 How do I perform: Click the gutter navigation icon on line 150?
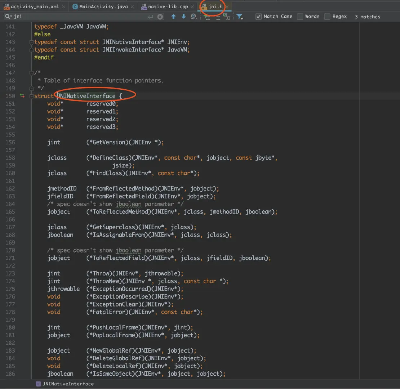pos(22,96)
